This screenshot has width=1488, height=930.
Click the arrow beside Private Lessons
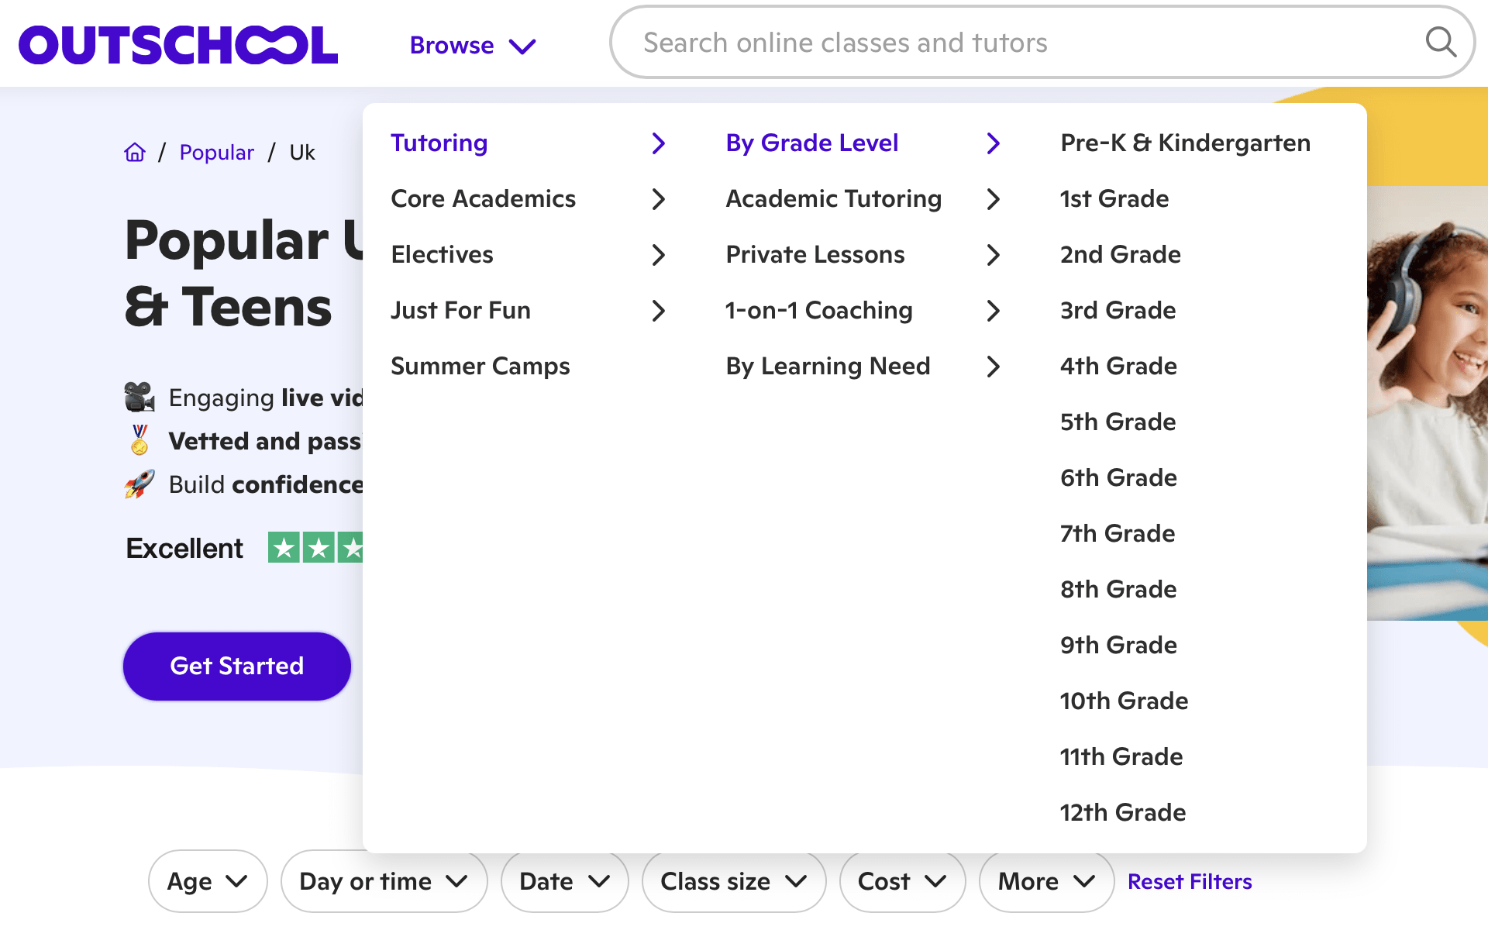(x=994, y=255)
